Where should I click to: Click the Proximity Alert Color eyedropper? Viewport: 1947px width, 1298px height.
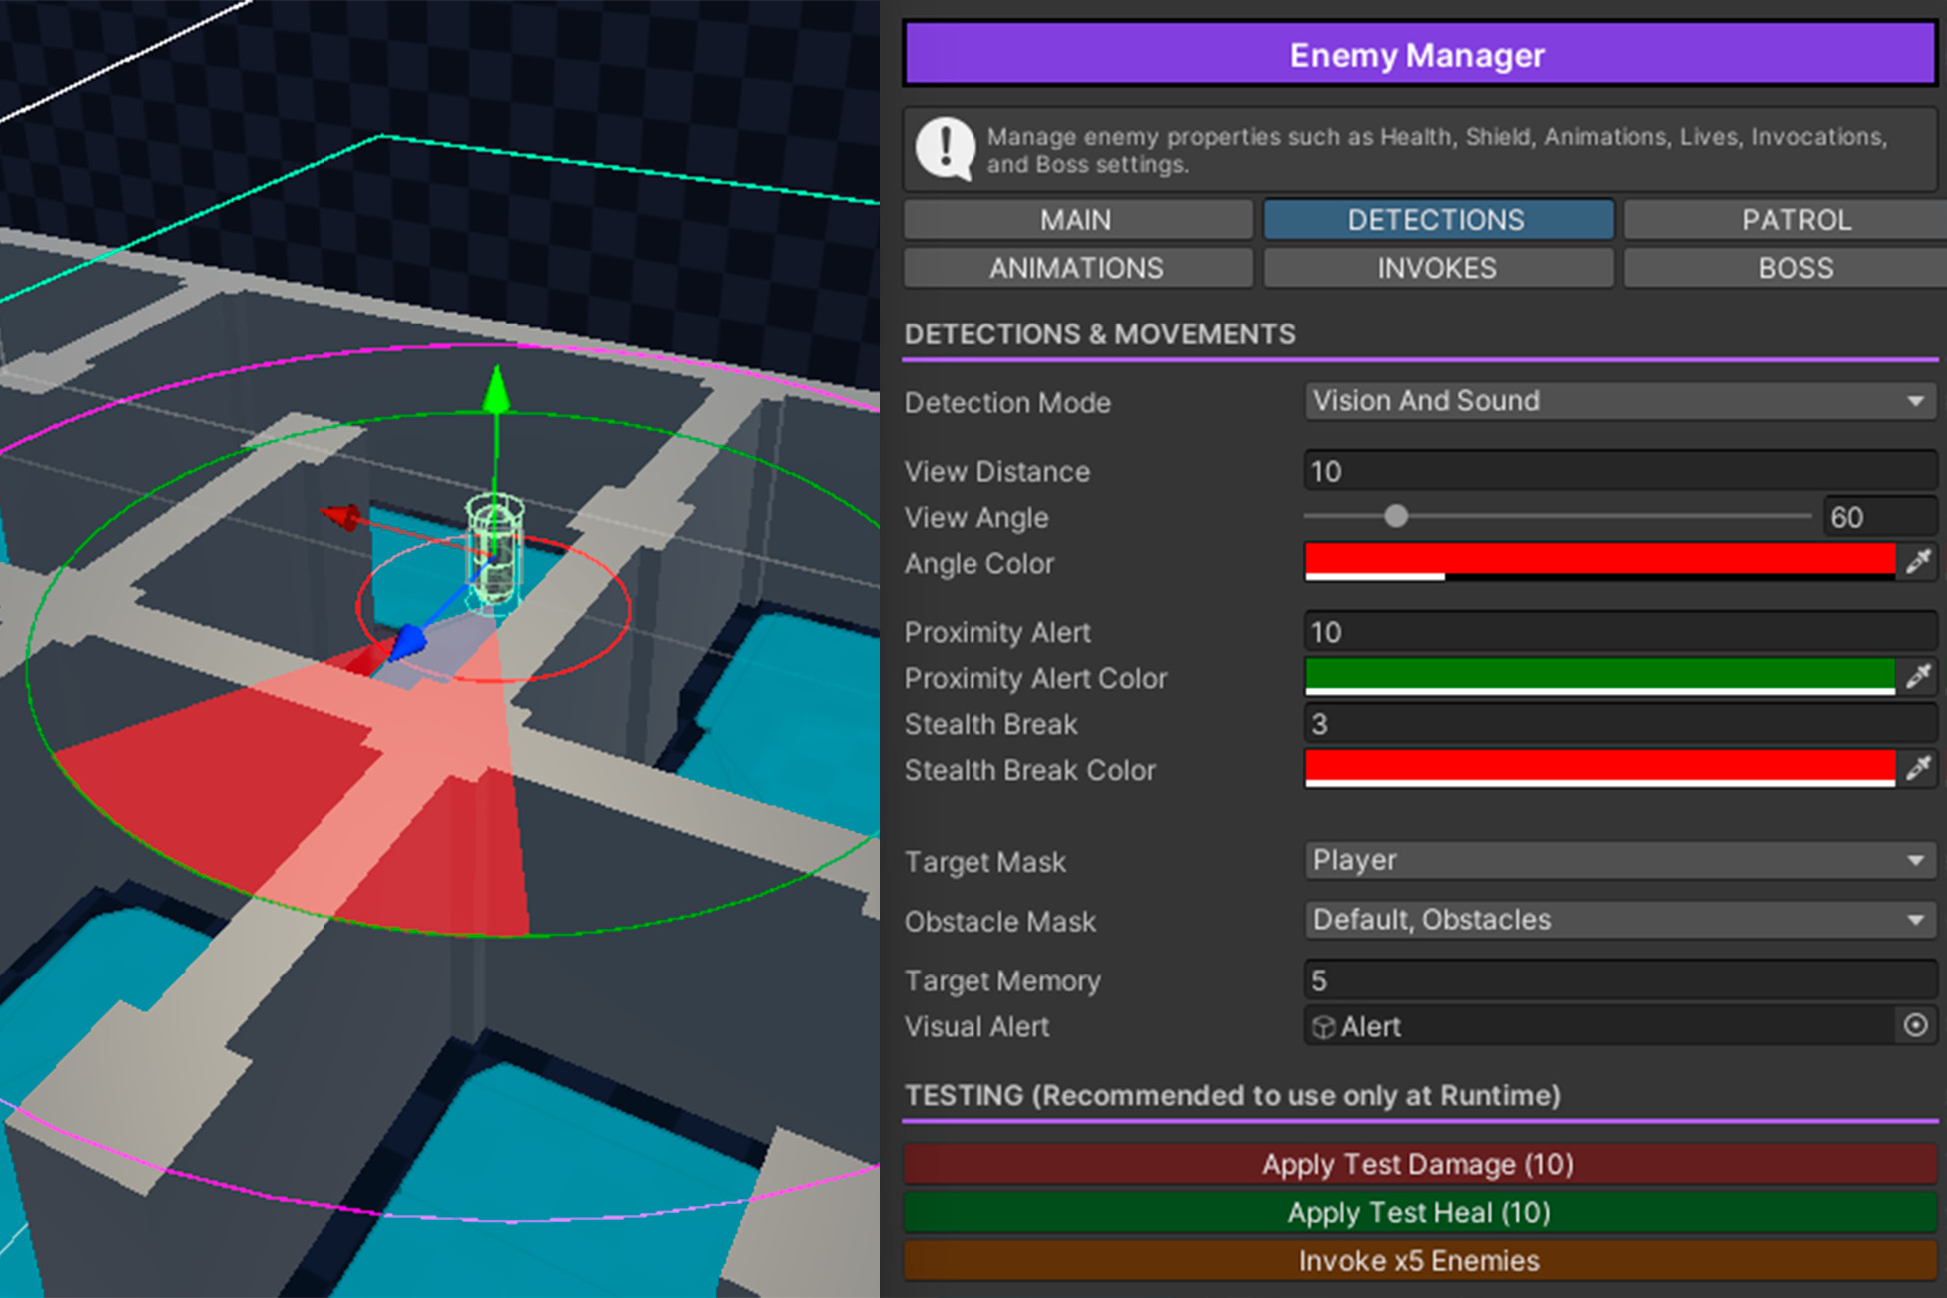tap(1917, 676)
